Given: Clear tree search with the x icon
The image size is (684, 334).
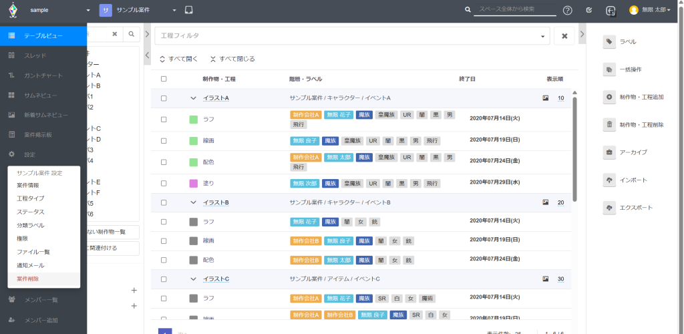Looking at the screenshot, I should coord(115,34).
